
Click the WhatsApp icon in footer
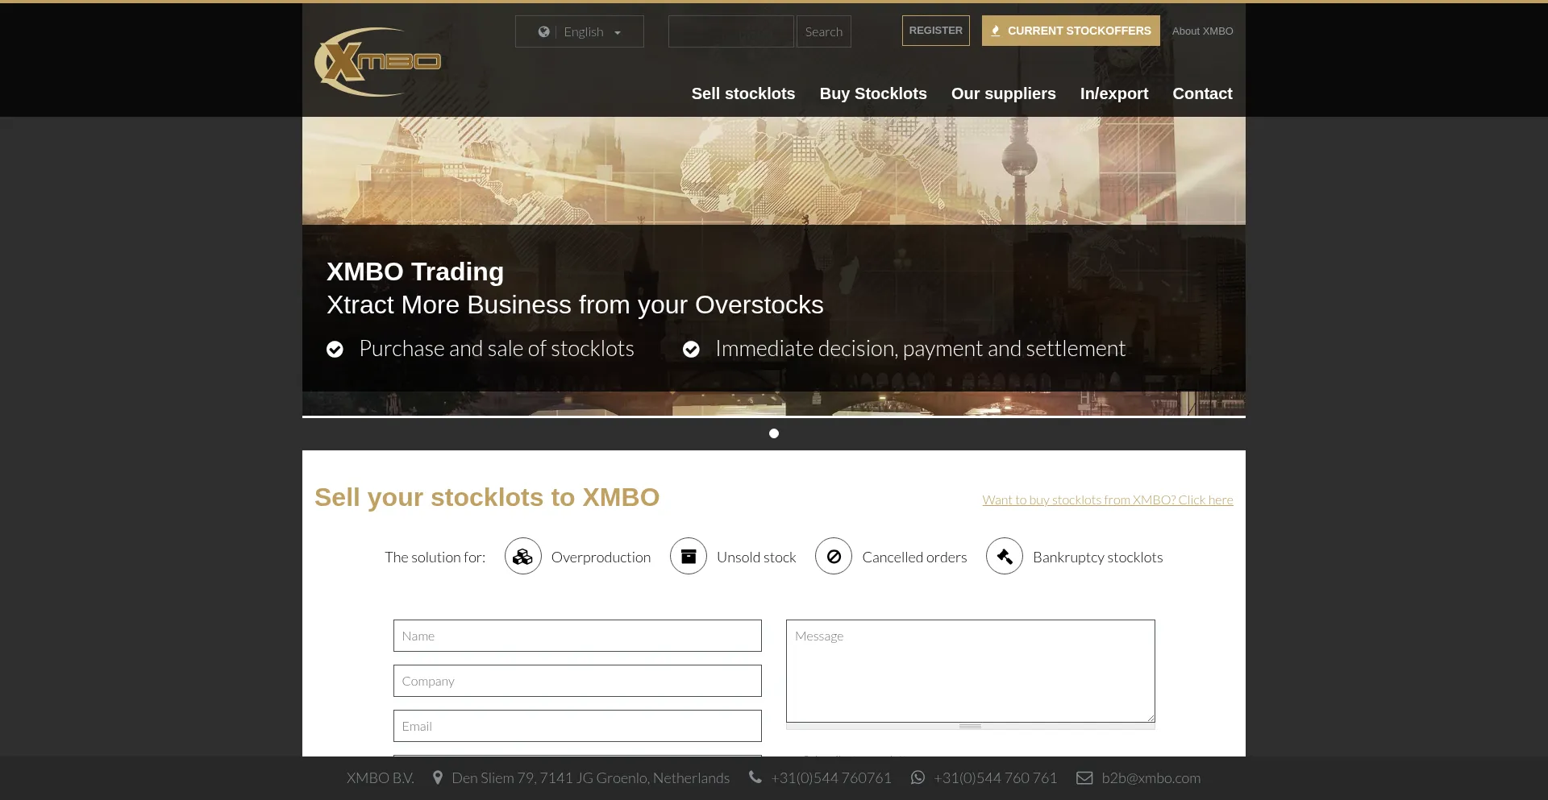[x=918, y=777]
